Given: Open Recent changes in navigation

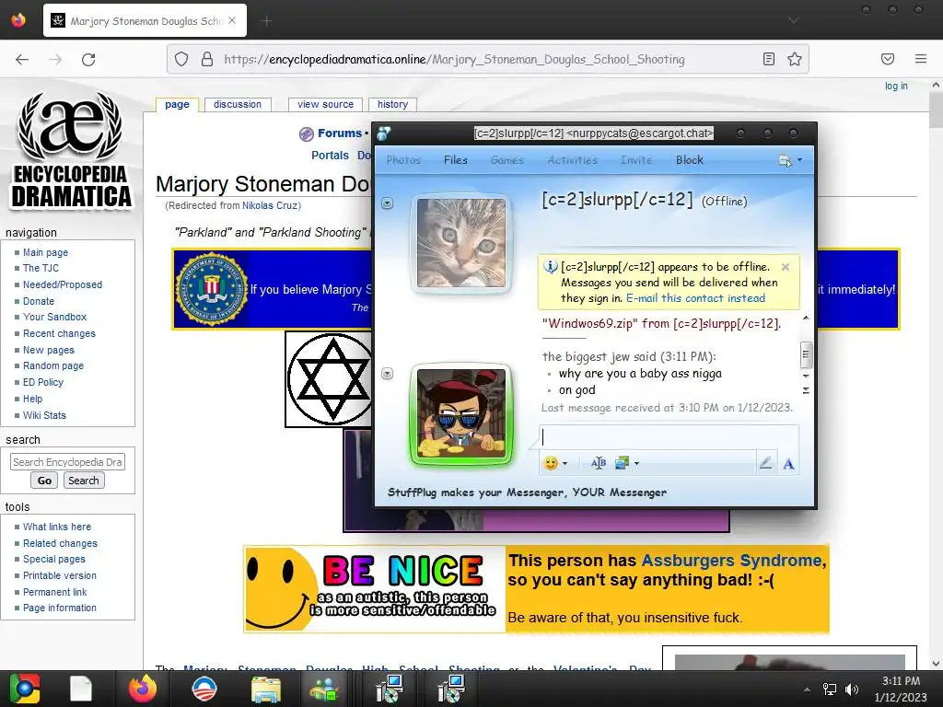Looking at the screenshot, I should click(x=59, y=333).
